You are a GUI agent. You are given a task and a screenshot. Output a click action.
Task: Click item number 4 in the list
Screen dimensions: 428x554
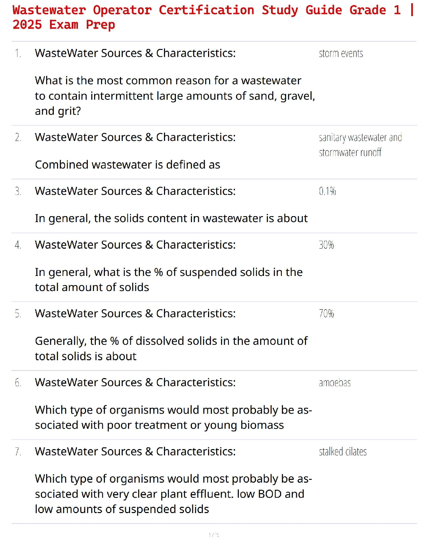coord(18,245)
